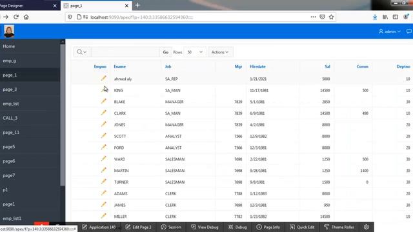Click the Pocket save icon in address bar

[x=322, y=17]
